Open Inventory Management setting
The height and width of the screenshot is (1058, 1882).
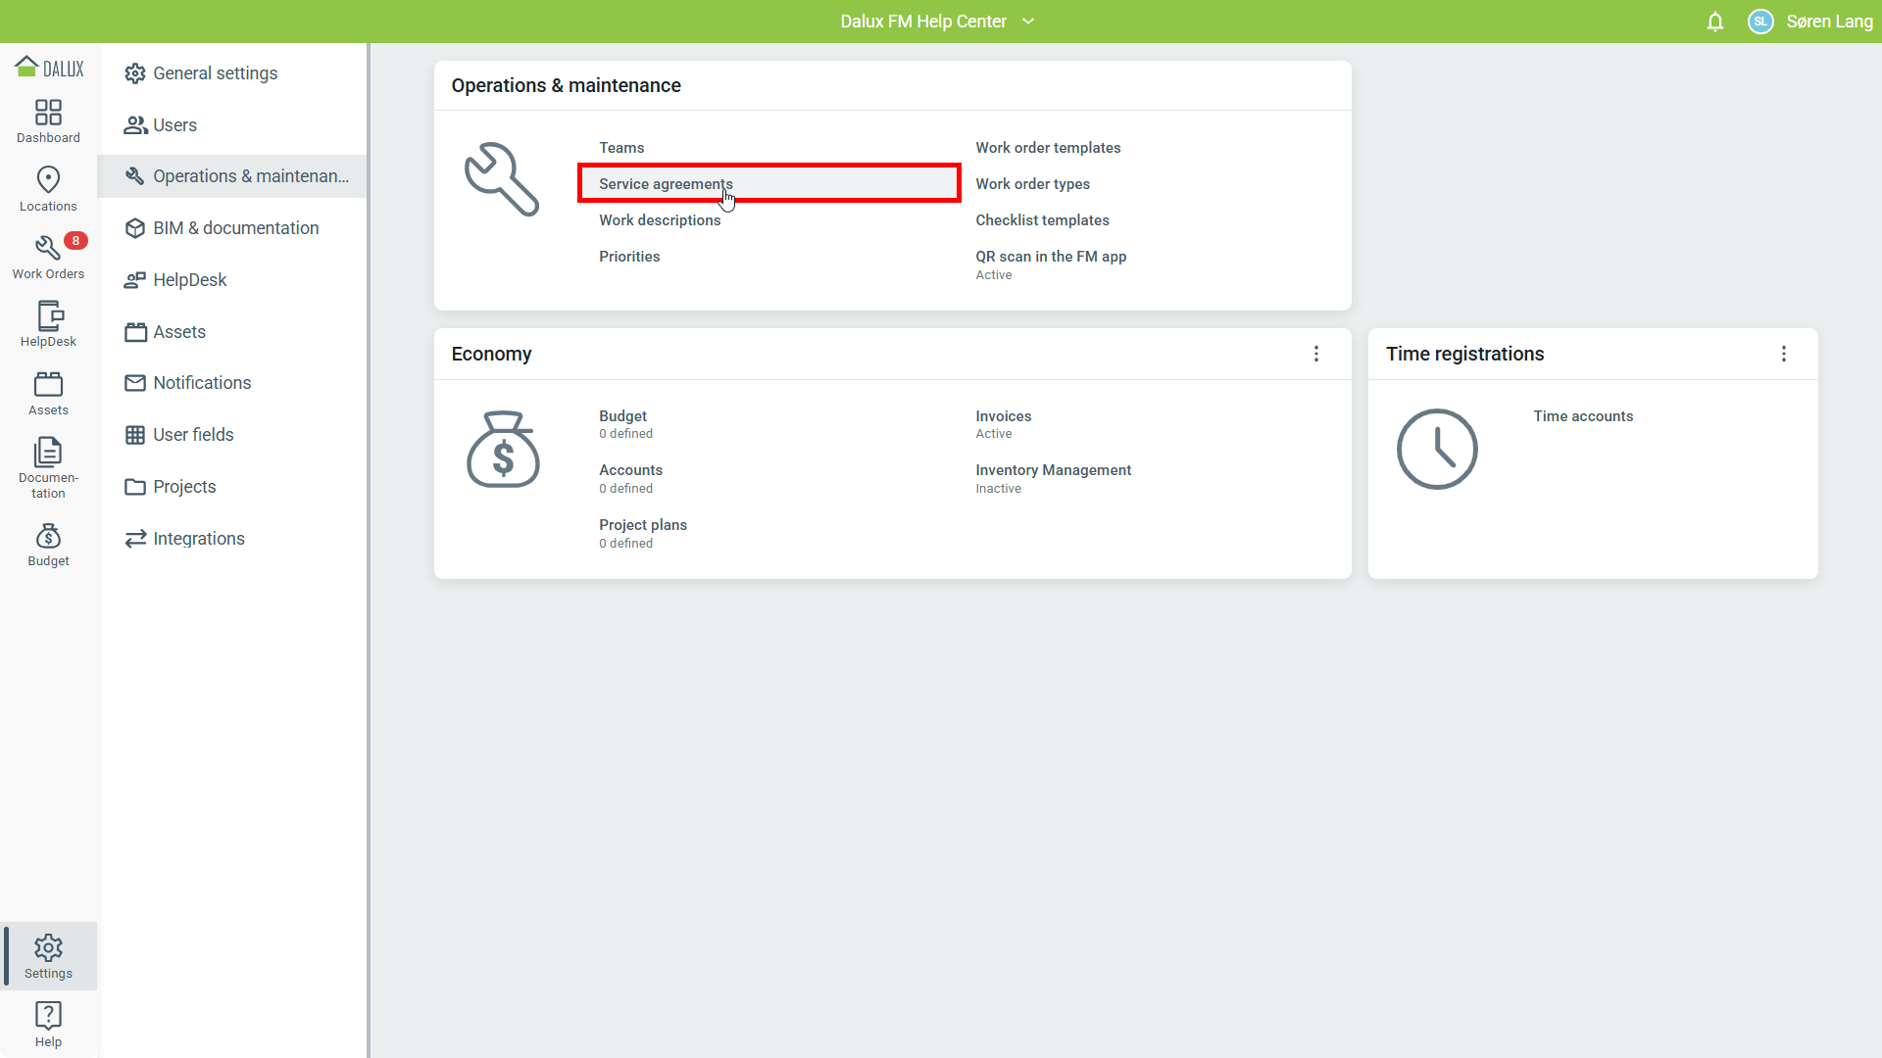pyautogui.click(x=1053, y=470)
